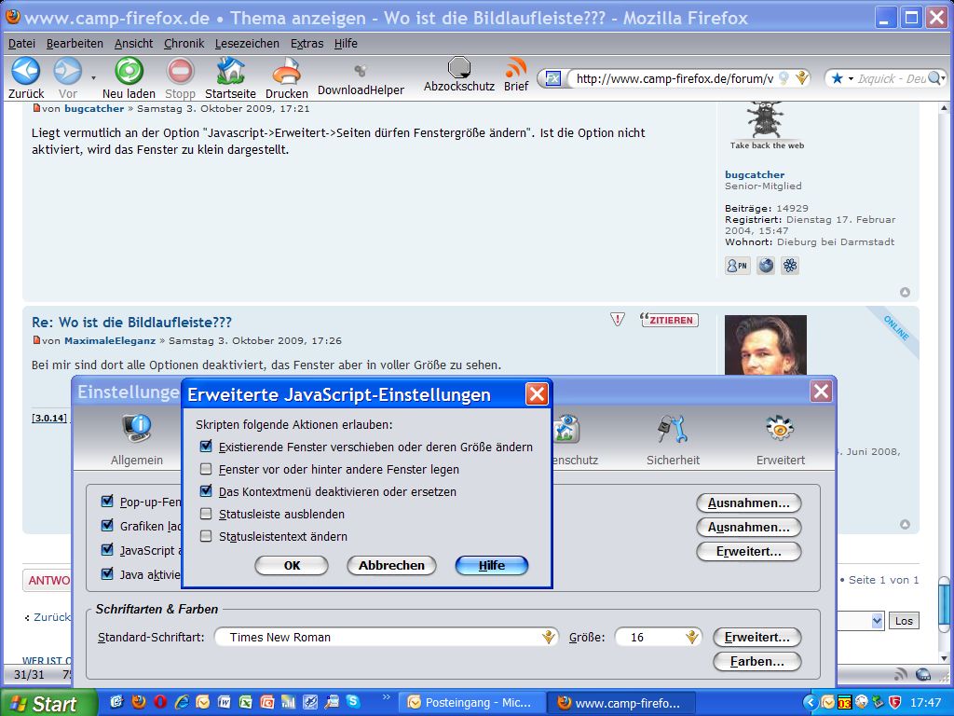This screenshot has height=716, width=954.
Task: Click the Firefox quick launch icon in taskbar
Action: pos(139,702)
